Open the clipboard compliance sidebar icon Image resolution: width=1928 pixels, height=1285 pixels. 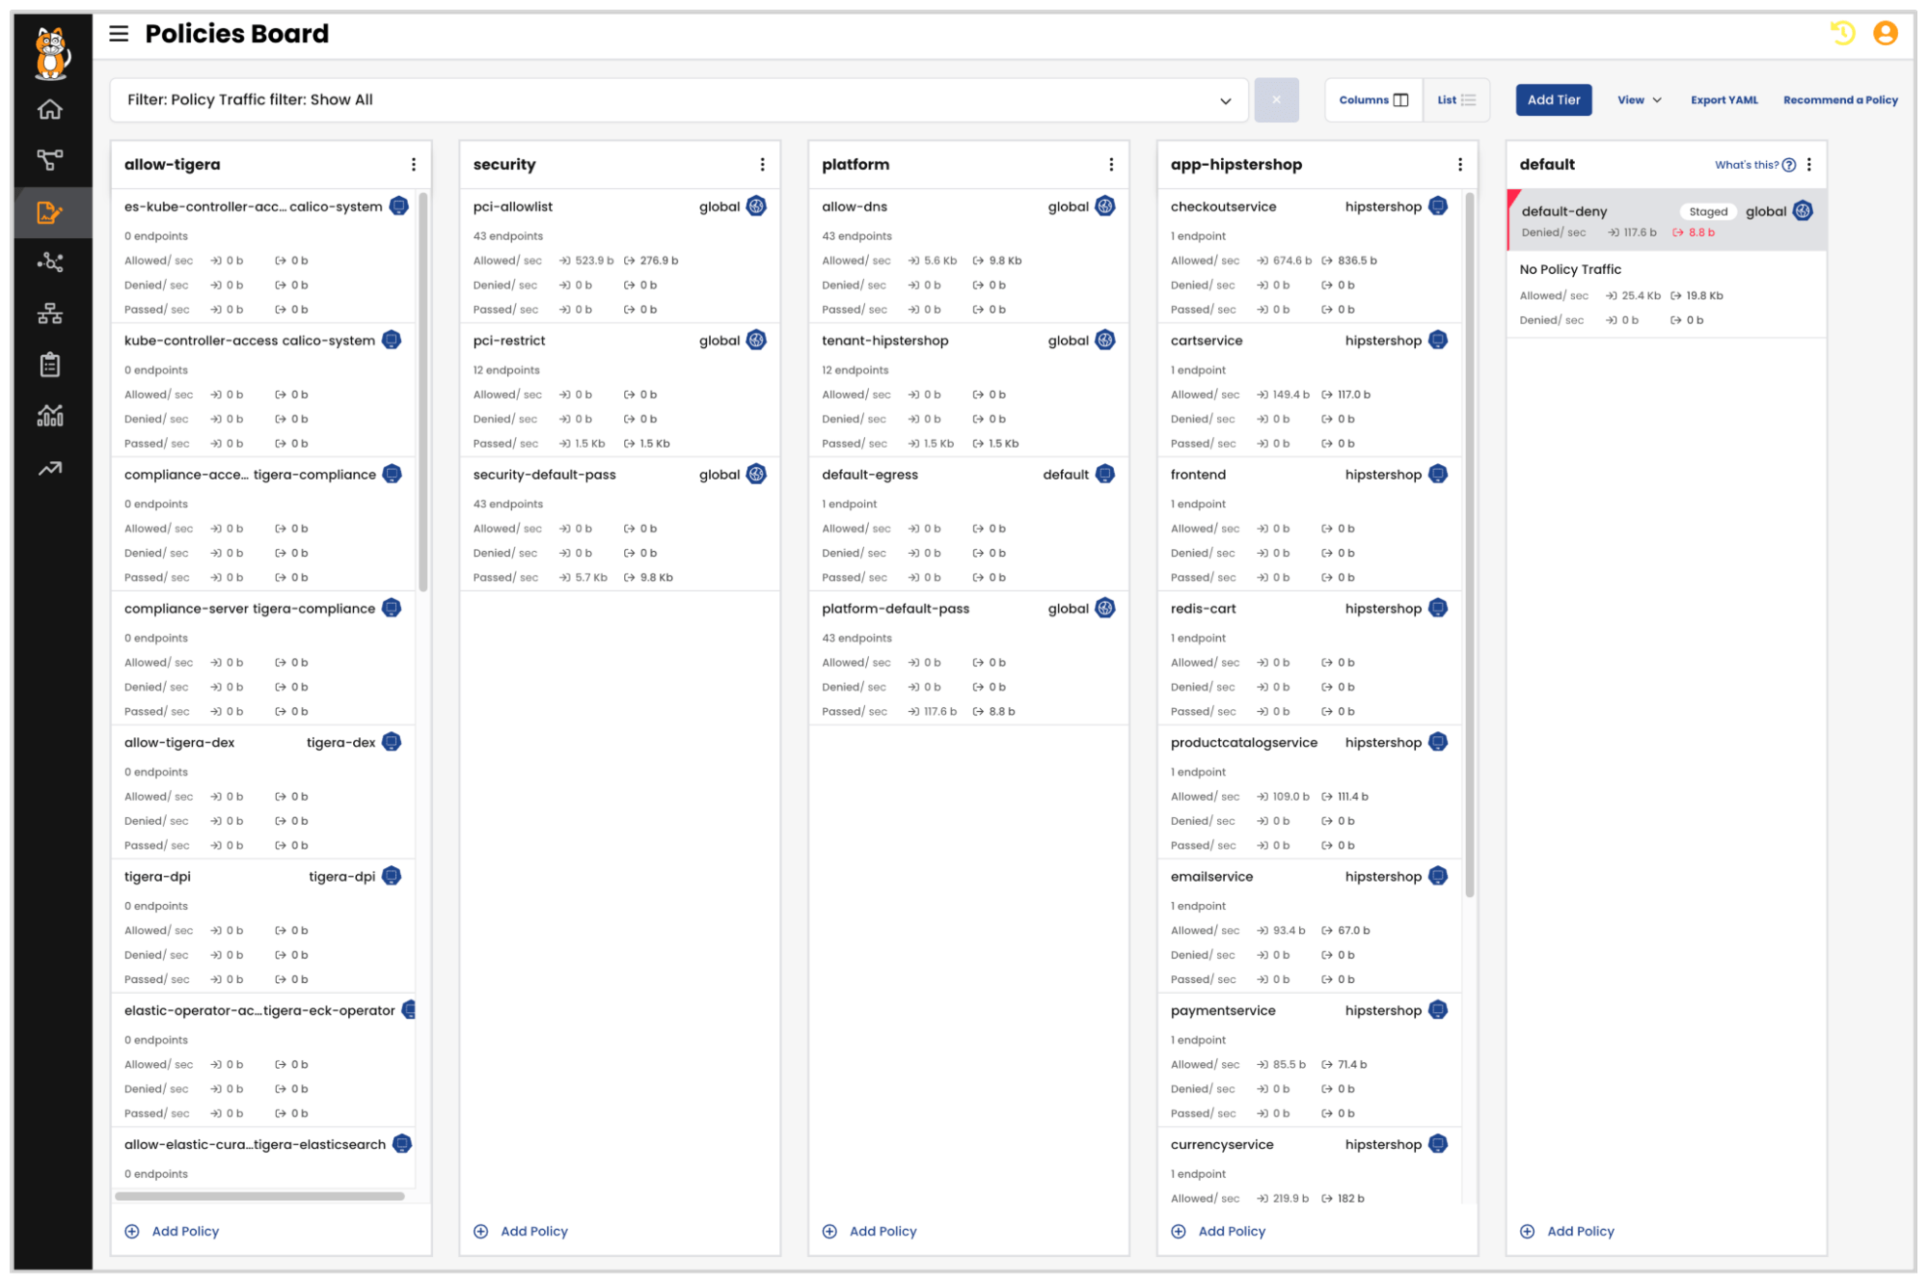[50, 365]
